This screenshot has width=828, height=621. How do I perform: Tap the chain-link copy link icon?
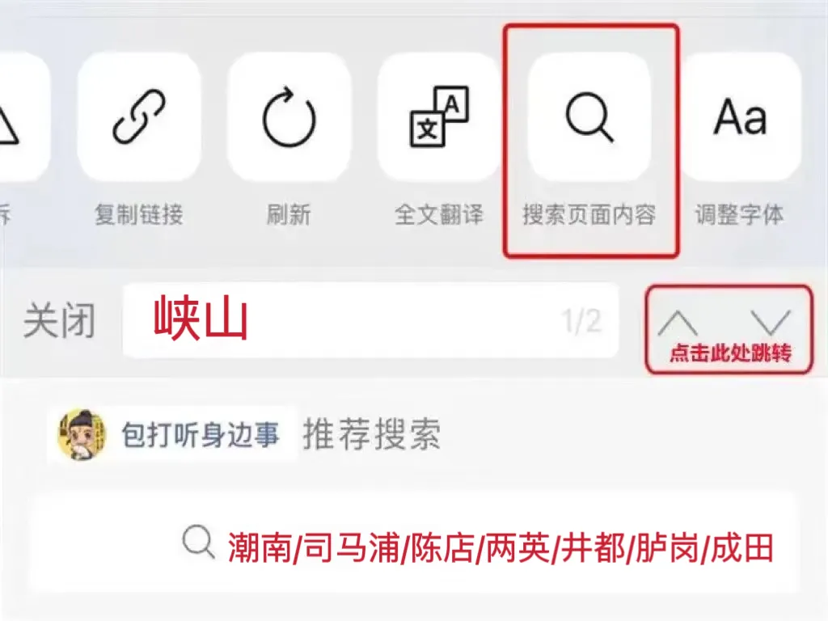[x=139, y=116]
